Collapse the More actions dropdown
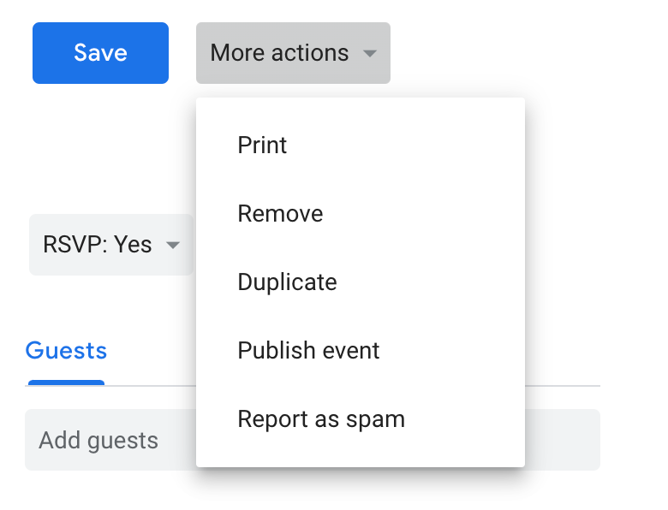The width and height of the screenshot is (668, 510). pos(292,53)
